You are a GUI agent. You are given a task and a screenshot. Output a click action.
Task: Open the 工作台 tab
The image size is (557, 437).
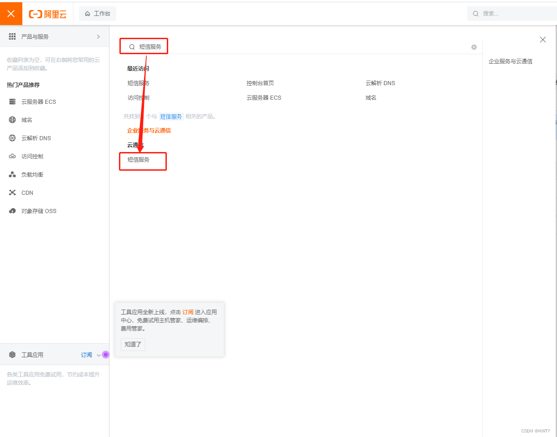(98, 14)
